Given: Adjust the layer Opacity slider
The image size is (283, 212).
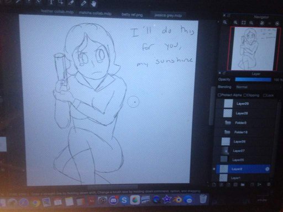Looking at the screenshot, I should (253, 79).
